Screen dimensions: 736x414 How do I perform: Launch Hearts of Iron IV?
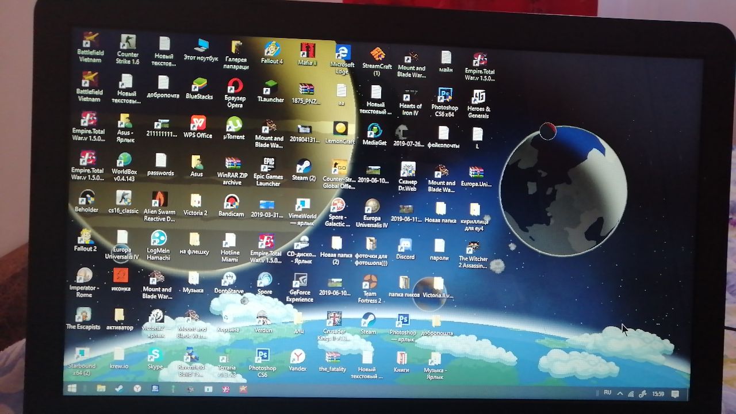click(x=410, y=102)
